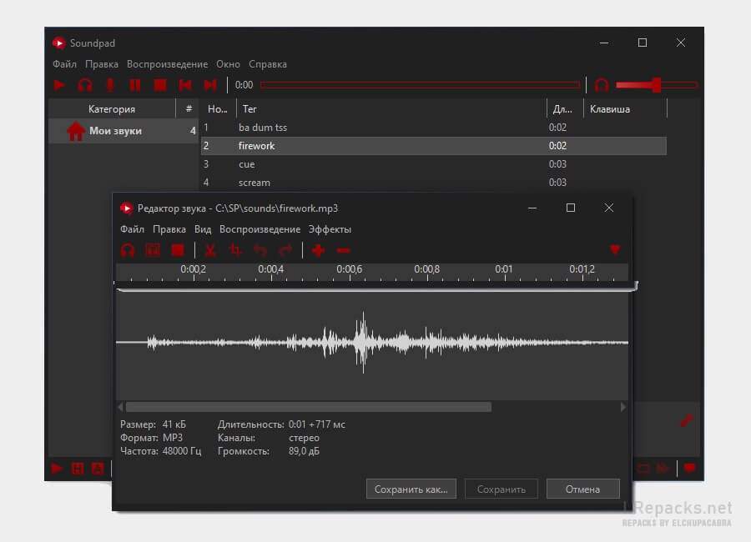Click the left scroll arrow under the waveform
The image size is (751, 542).
click(121, 407)
